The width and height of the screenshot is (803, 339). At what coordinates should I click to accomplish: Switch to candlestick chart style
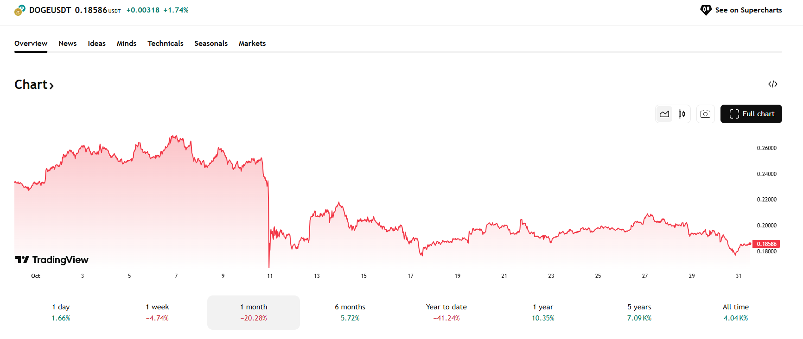(682, 114)
